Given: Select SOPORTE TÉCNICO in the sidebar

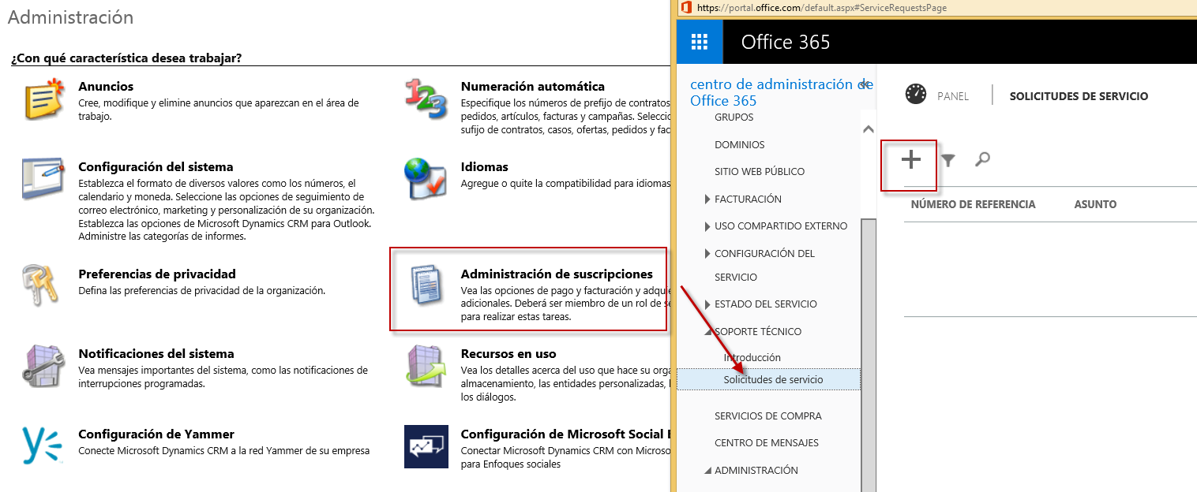Looking at the screenshot, I should tap(758, 332).
